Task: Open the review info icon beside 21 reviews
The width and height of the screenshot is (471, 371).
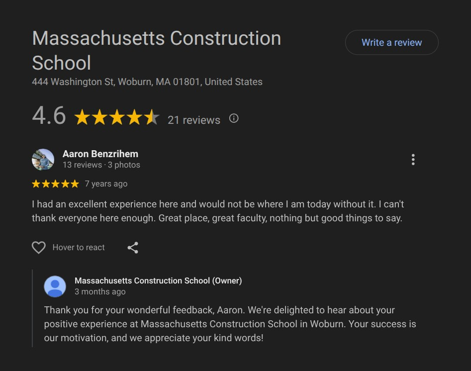Action: pos(234,118)
